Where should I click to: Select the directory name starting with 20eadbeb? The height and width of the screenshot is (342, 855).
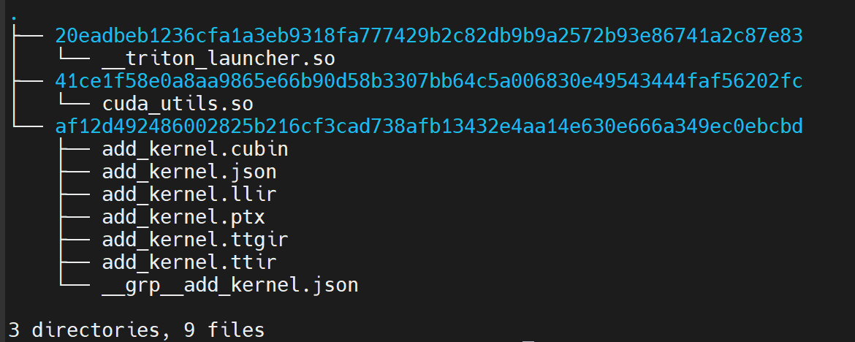coord(428,36)
